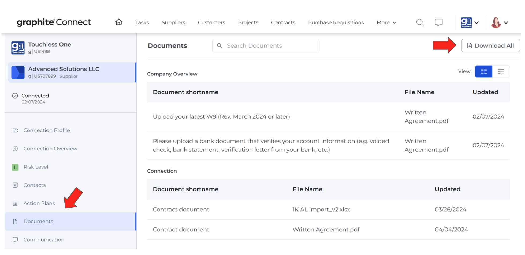Select the Advanced Solutions LLC supplier card
The height and width of the screenshot is (255, 525).
pyautogui.click(x=72, y=73)
